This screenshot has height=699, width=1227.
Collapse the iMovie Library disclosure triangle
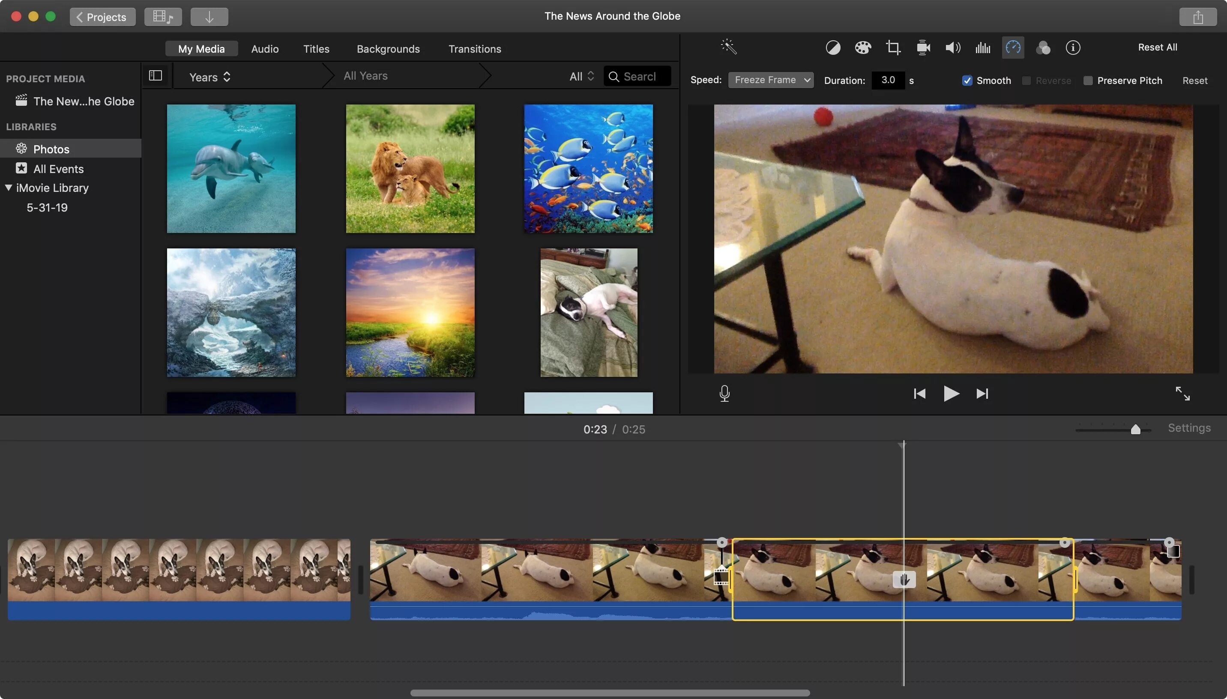pos(9,188)
